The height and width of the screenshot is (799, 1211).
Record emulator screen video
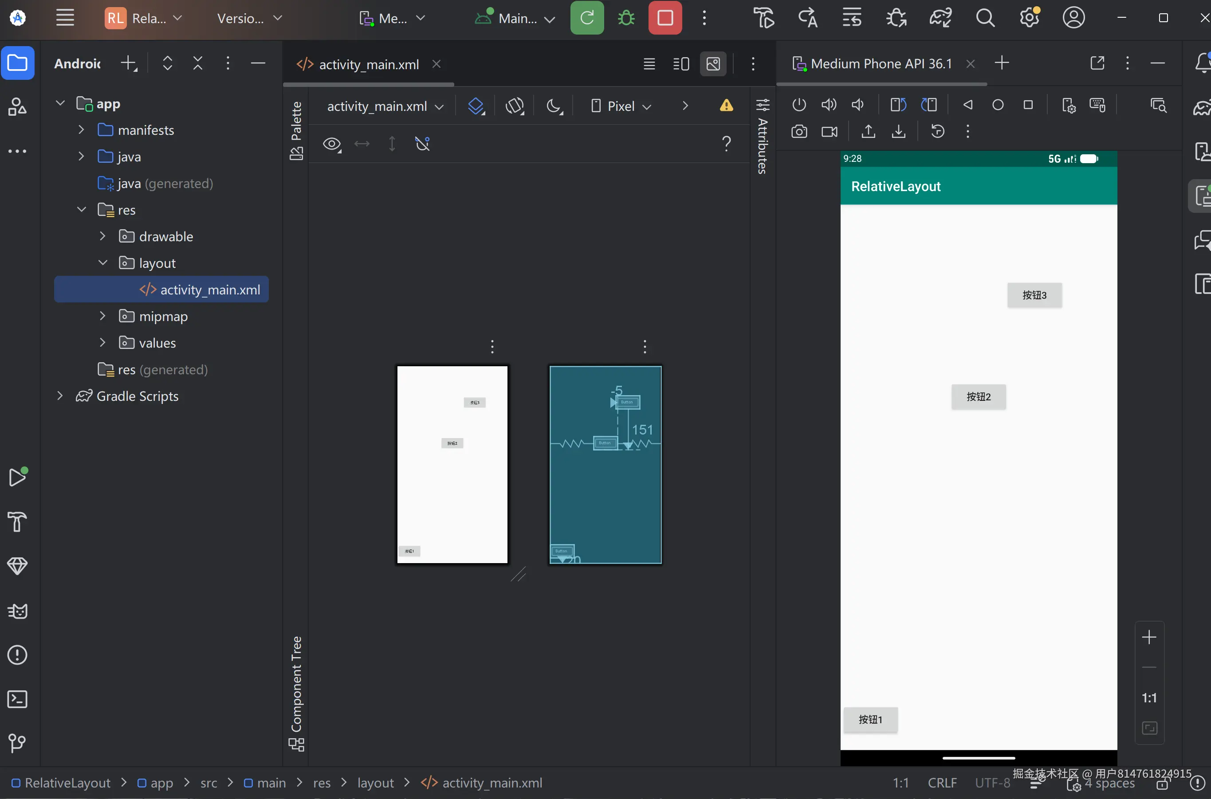click(829, 132)
